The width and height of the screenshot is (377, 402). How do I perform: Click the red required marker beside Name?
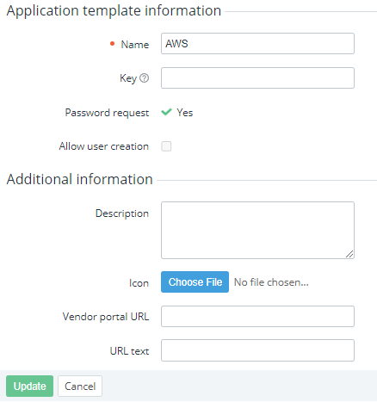click(113, 44)
